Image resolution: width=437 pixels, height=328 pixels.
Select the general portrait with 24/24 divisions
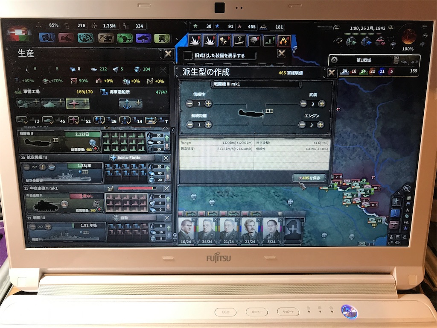click(x=207, y=228)
